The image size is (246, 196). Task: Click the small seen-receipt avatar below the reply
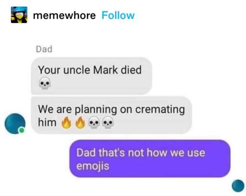[238, 186]
